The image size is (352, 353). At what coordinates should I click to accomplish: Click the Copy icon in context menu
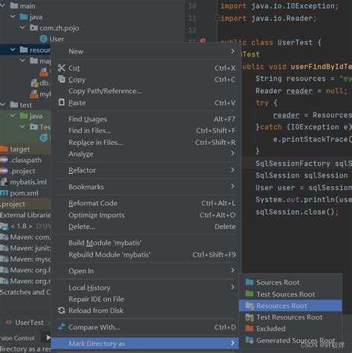pyautogui.click(x=62, y=80)
